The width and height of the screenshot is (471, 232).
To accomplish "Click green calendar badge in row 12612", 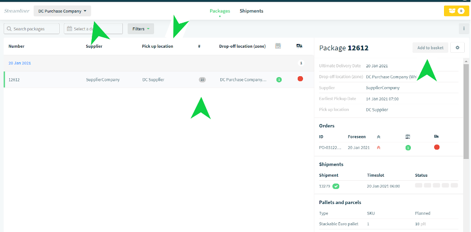I will (279, 80).
